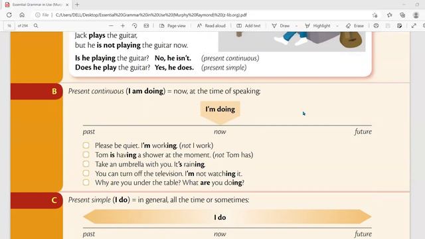The width and height of the screenshot is (425, 239).
Task: Open the user profile menu
Action: point(416,15)
